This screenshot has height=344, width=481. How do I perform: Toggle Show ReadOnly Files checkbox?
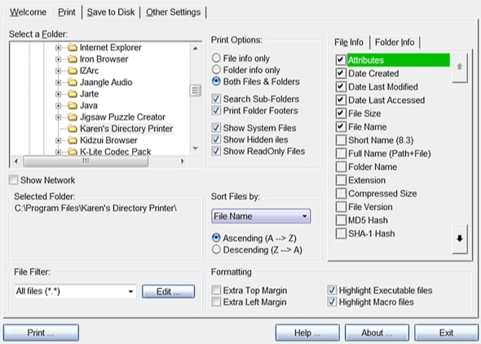216,151
